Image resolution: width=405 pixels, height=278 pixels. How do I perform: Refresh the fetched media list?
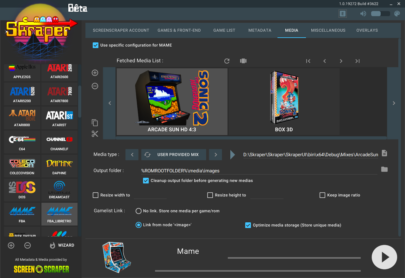[x=227, y=61]
